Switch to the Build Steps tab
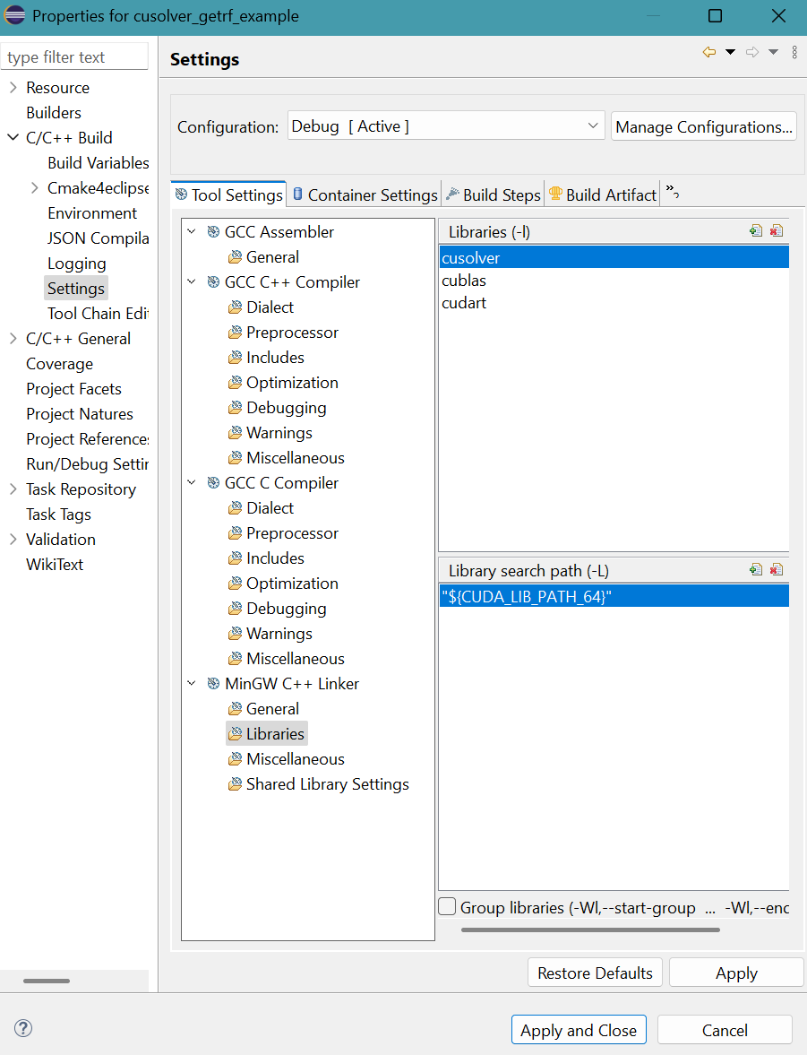 click(494, 195)
